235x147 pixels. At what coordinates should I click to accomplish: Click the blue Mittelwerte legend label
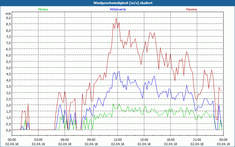pos(118,9)
